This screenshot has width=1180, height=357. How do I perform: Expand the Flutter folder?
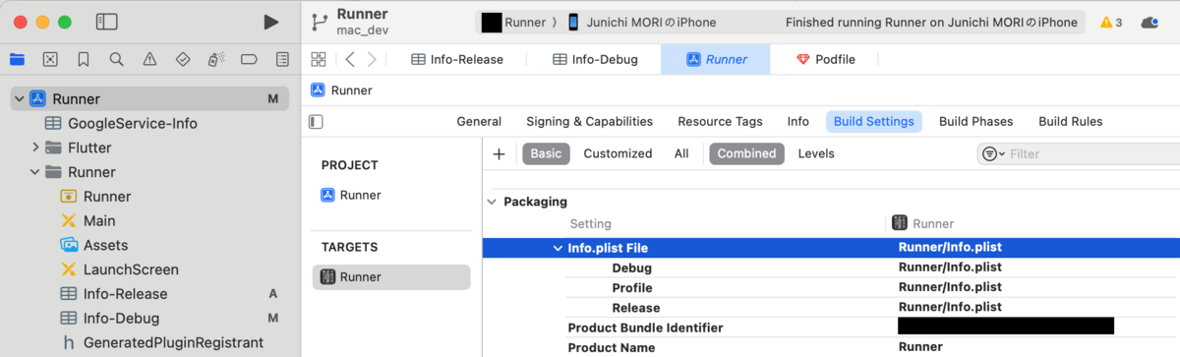(35, 148)
